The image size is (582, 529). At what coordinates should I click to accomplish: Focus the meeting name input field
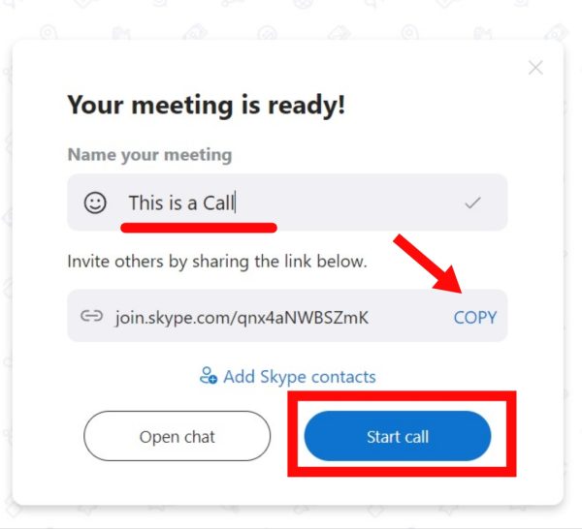(x=287, y=202)
